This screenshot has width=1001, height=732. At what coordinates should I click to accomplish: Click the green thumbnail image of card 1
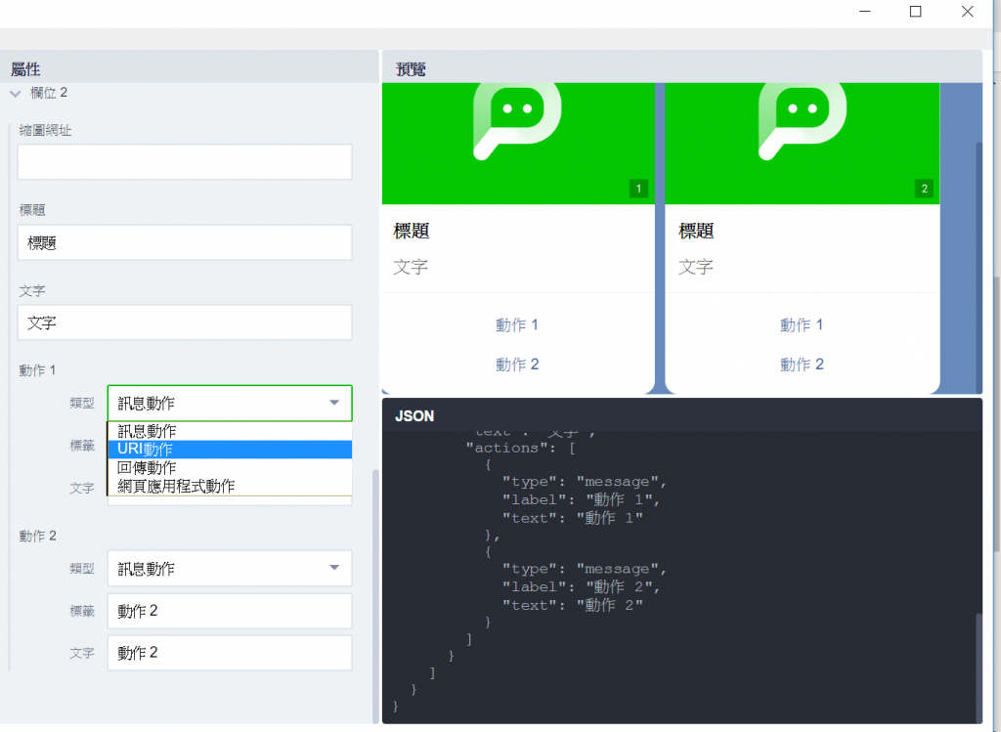pos(518,144)
